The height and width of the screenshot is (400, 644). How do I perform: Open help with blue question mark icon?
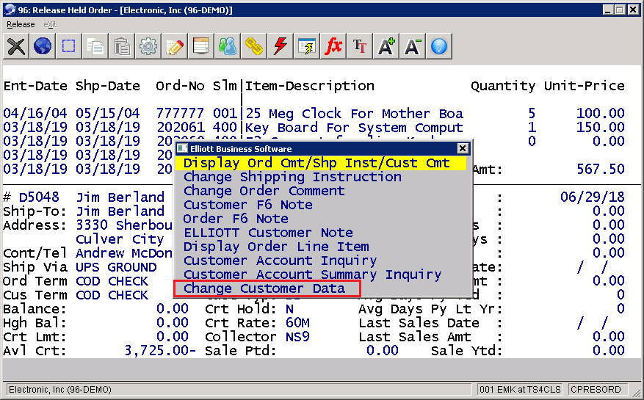tap(438, 46)
